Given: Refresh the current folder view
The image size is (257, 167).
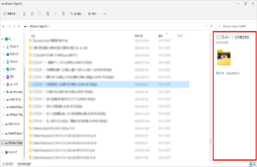Looking at the screenshot, I should pos(212,26).
